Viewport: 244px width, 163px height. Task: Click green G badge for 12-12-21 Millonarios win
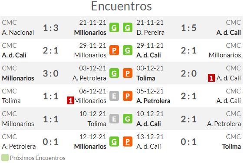[x=114, y=142]
